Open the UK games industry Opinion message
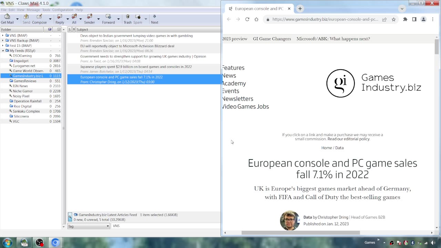The image size is (441, 248). point(144,59)
